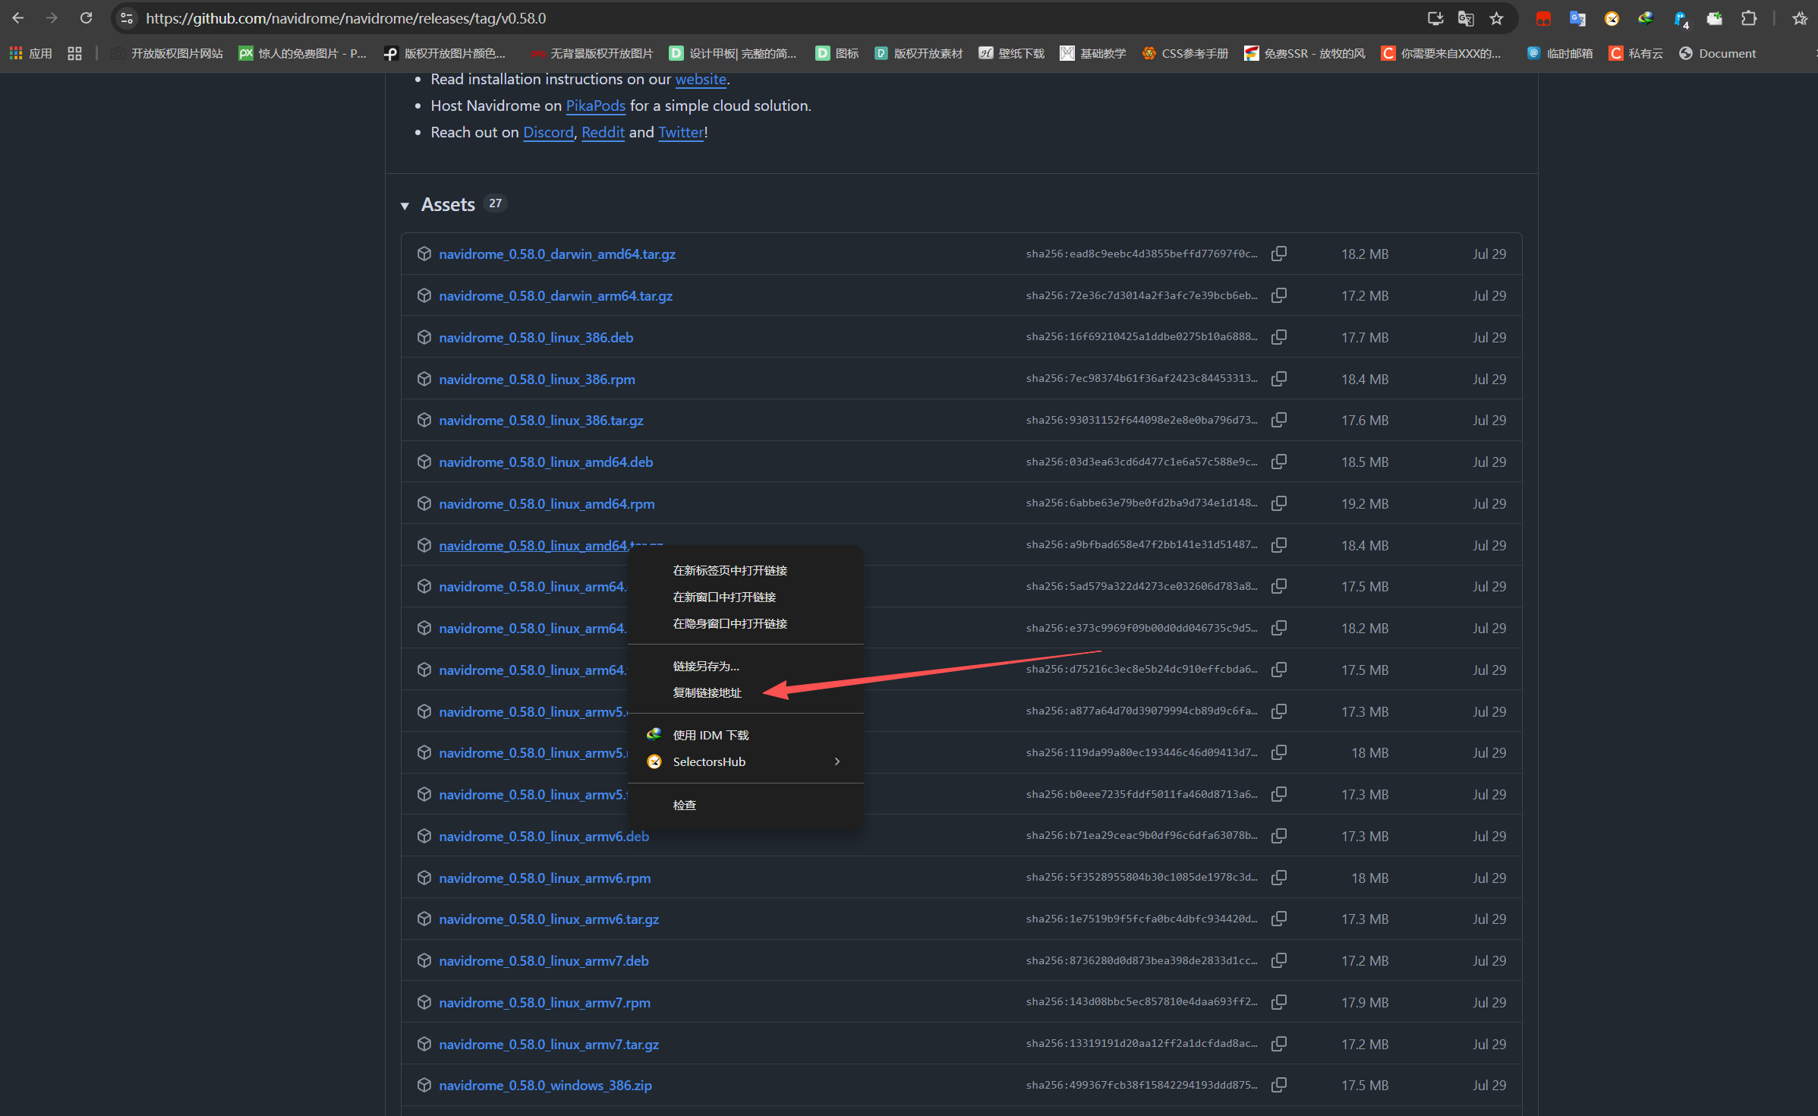Bookmark this page with star icon

[x=1496, y=18]
